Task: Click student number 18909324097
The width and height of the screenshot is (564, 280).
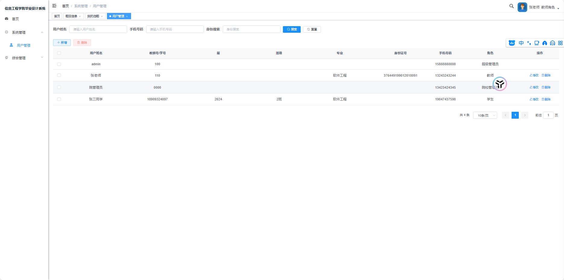Action: pos(157,99)
